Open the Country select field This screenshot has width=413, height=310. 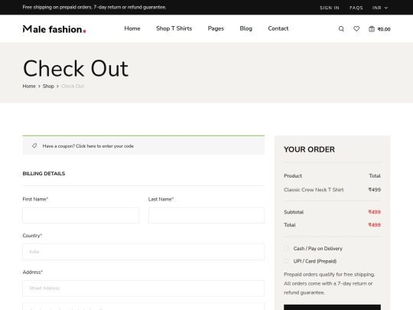pos(143,252)
